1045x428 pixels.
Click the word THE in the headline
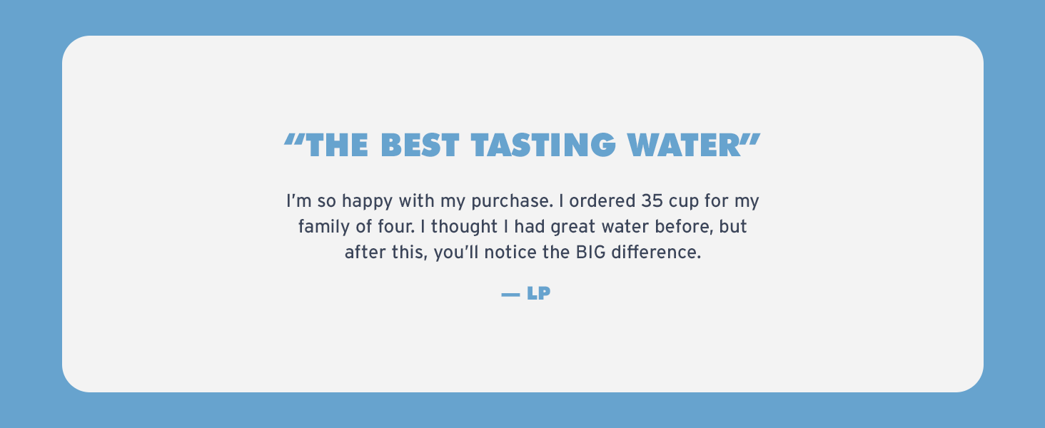(338, 145)
